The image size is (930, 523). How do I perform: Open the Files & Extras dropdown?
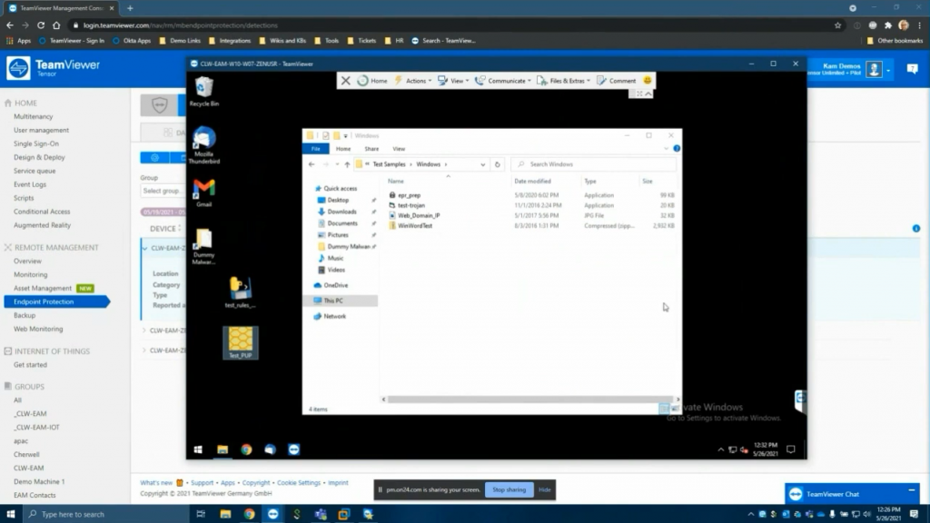click(564, 81)
